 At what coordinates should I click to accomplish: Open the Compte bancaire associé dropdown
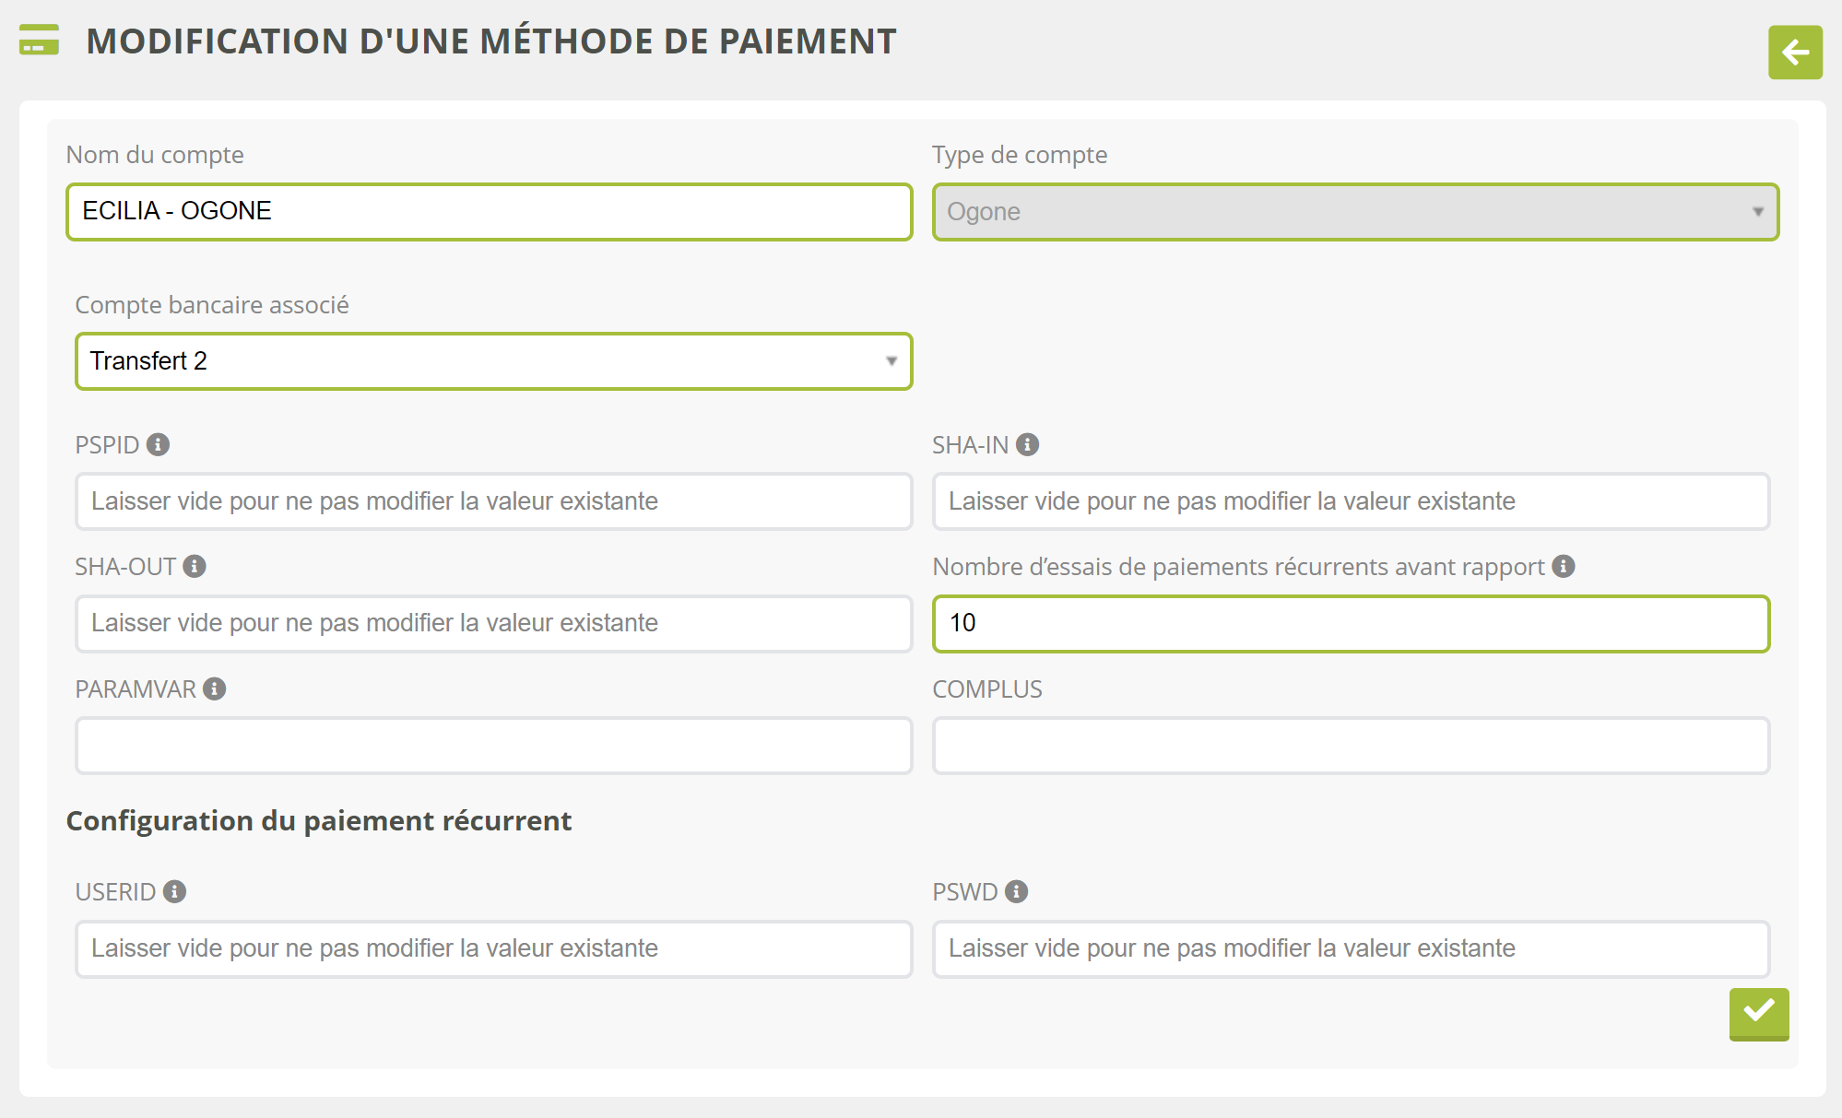click(493, 361)
